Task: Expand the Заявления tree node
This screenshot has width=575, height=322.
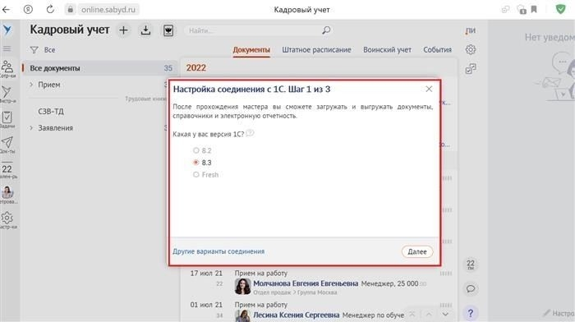Action: (31, 128)
